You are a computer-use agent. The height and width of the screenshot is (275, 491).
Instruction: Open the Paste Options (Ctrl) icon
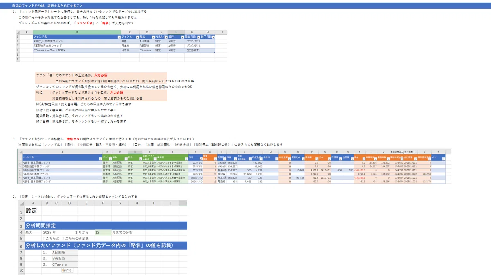pos(67,271)
